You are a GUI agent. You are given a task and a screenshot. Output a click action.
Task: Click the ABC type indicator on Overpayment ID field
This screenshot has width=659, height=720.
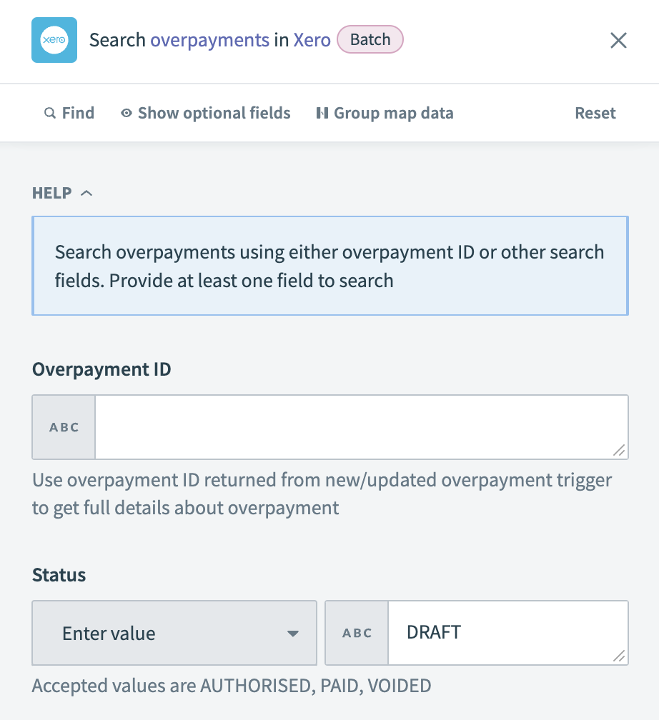(x=64, y=426)
